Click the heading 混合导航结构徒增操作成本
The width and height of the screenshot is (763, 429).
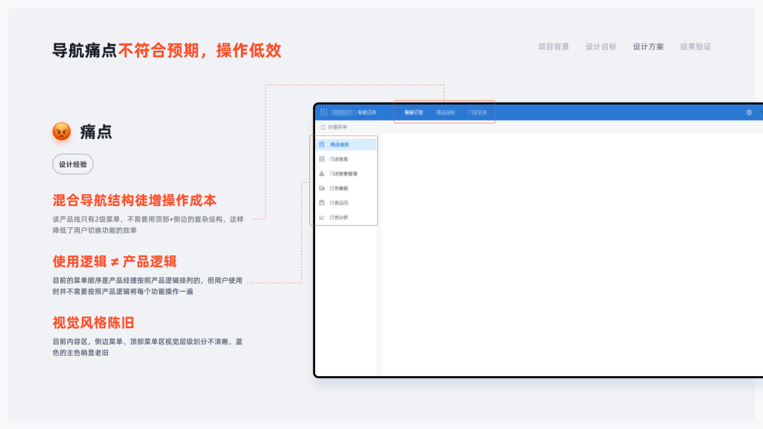(x=135, y=200)
